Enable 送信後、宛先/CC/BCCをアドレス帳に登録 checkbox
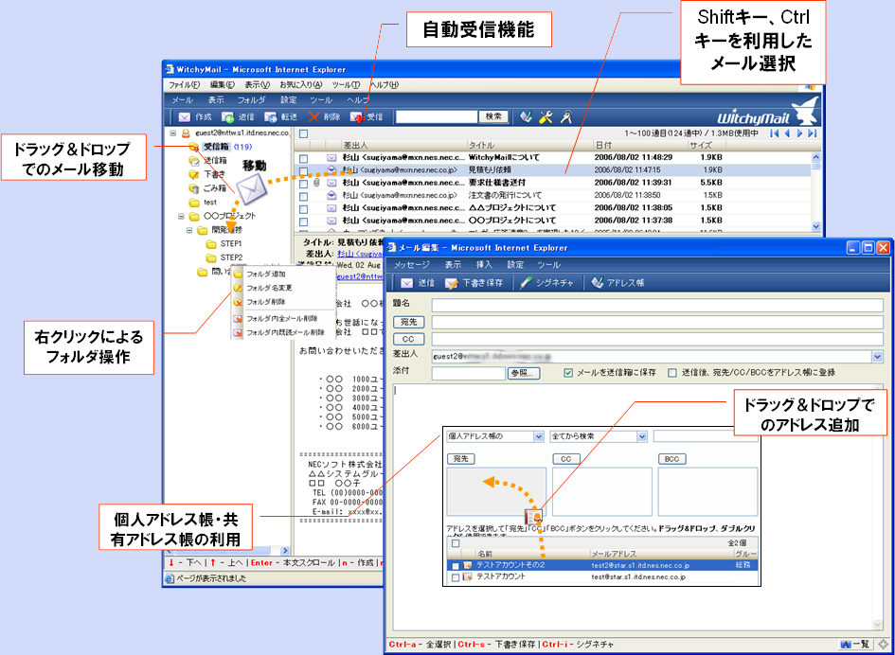 point(671,373)
